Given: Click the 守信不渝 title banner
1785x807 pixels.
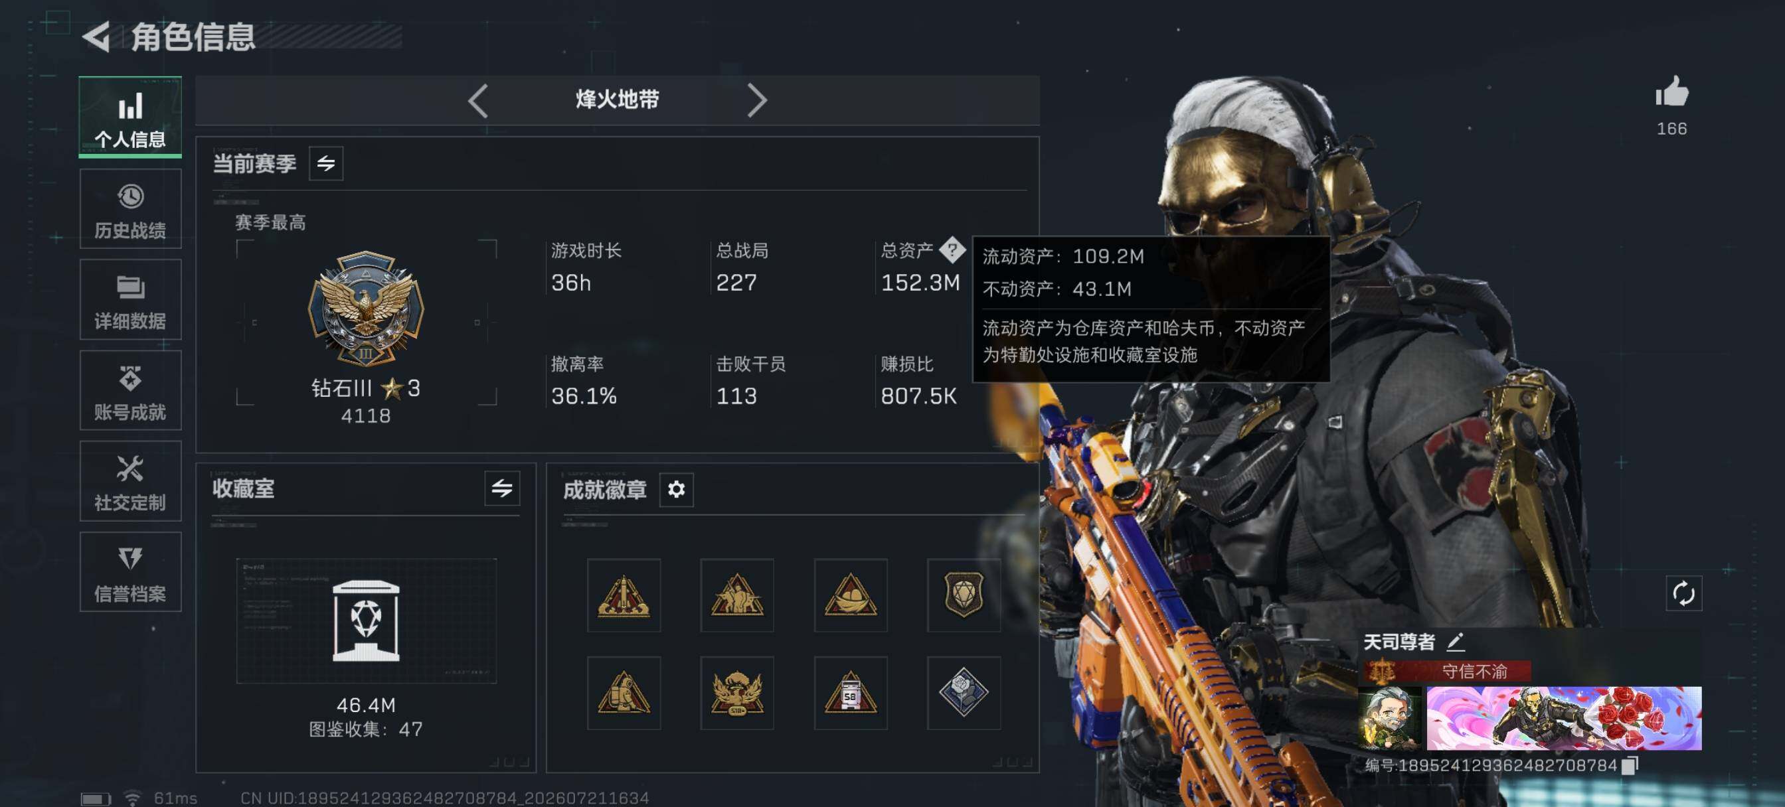Looking at the screenshot, I should click(1447, 670).
